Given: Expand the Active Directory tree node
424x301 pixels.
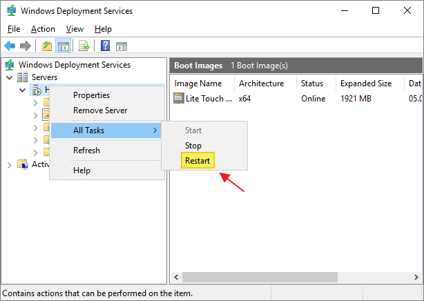Looking at the screenshot, I should tap(10, 164).
